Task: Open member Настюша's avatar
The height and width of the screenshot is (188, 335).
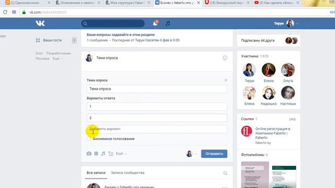Action: [x=288, y=93]
